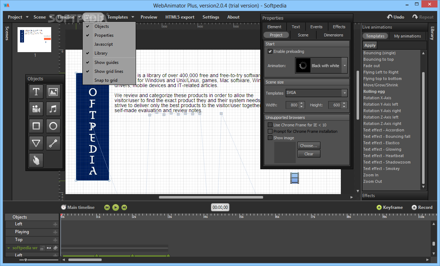Select the Image object tool
440x266 pixels.
(53, 91)
